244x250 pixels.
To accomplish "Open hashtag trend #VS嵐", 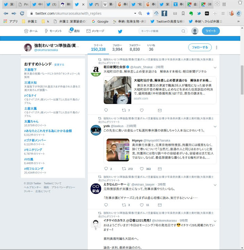I will [28, 159].
